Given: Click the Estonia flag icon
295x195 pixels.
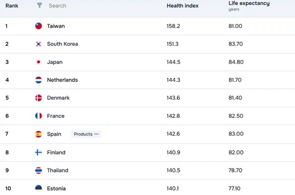Looking at the screenshot, I should point(38,188).
